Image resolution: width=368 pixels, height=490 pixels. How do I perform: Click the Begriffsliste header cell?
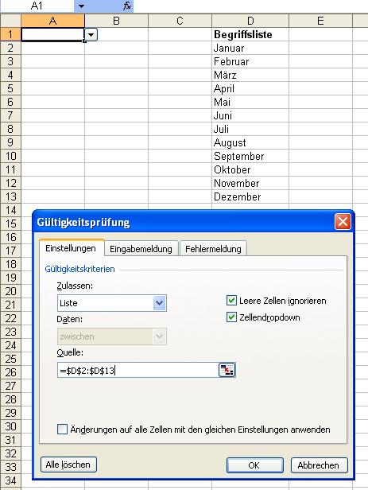pyautogui.click(x=250, y=34)
